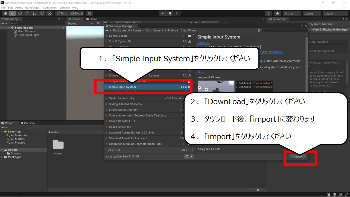
Task: Click the Step frame button
Action: (x=177, y=13)
